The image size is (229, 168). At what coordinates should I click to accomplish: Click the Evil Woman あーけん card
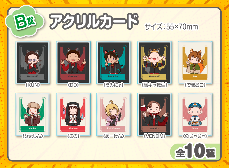click(113, 114)
